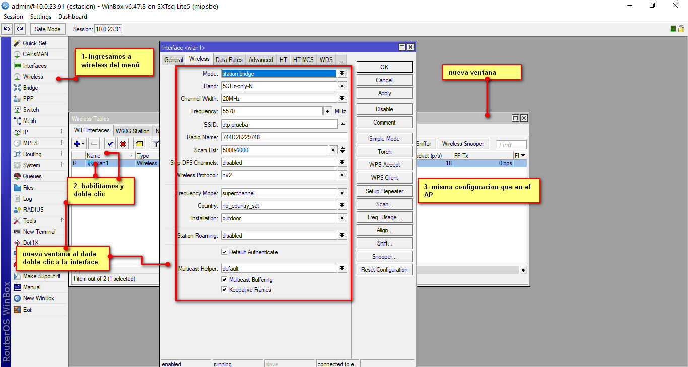Image resolution: width=688 pixels, height=367 pixels.
Task: Uncheck the Multicast Buffering checkbox
Action: [224, 280]
